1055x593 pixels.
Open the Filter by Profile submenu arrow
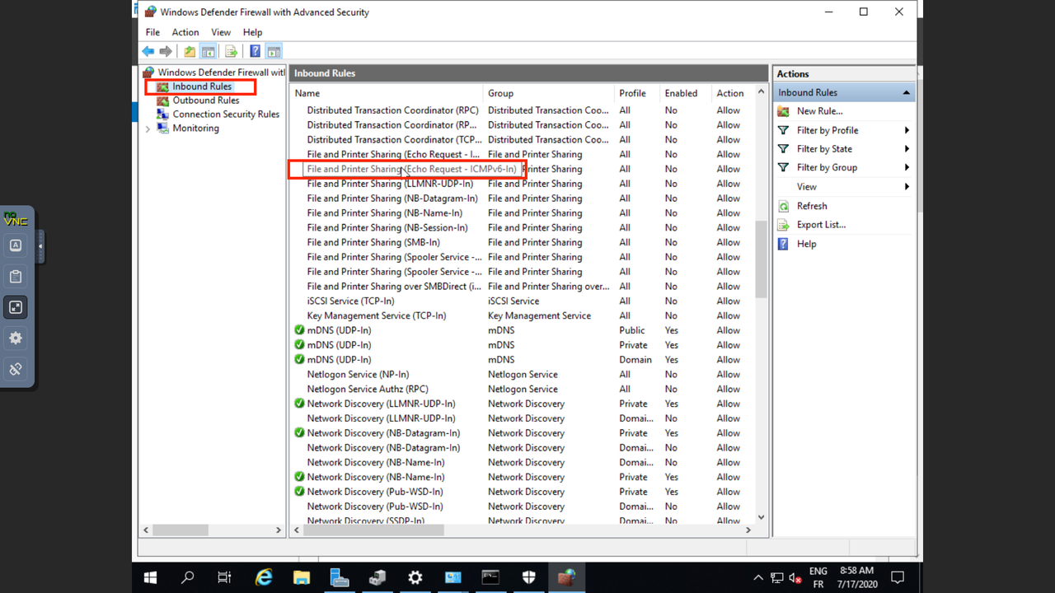(907, 130)
